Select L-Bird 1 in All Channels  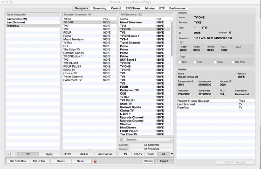(145, 114)
